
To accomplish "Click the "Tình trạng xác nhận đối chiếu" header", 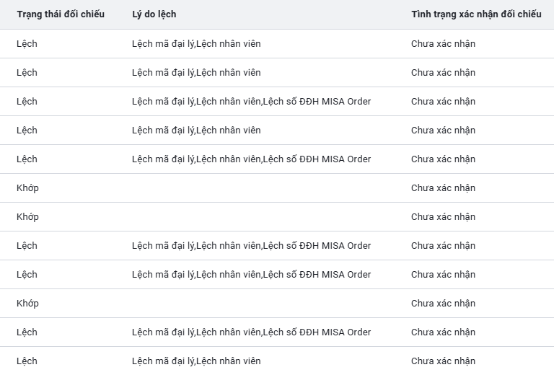I will 476,14.
